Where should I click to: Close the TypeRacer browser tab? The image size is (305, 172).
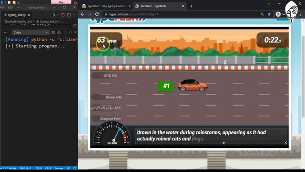point(130,6)
